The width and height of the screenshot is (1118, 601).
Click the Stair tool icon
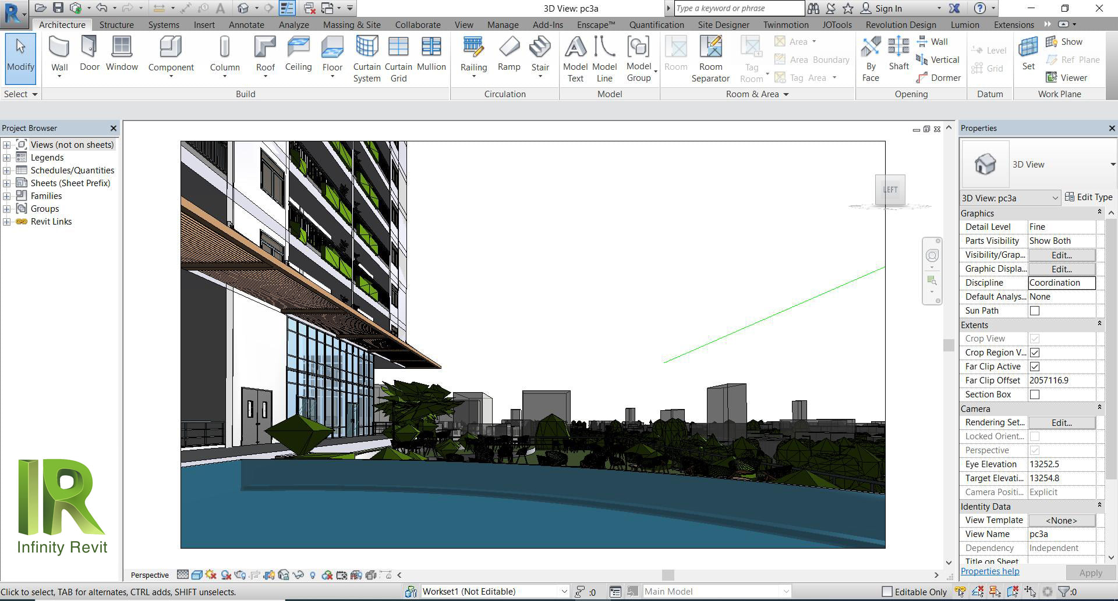tap(540, 48)
